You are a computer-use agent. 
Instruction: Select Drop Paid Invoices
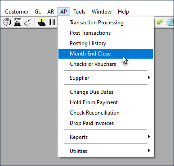click(106, 123)
